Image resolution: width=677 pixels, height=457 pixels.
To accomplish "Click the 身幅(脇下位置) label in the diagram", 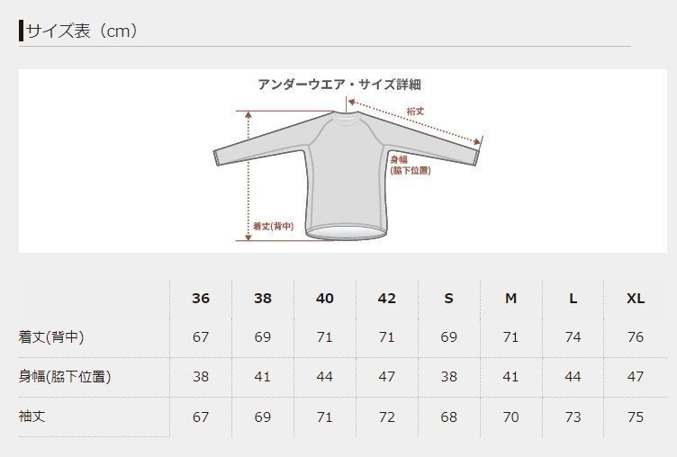I will pyautogui.click(x=409, y=164).
